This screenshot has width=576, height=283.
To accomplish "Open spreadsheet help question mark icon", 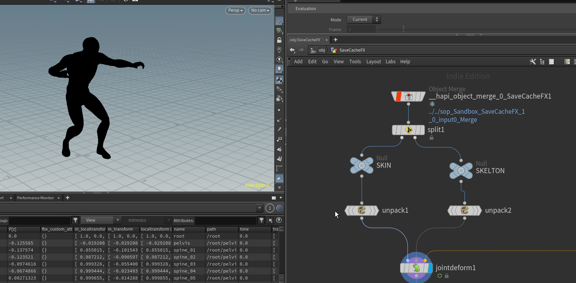I will pos(278,220).
